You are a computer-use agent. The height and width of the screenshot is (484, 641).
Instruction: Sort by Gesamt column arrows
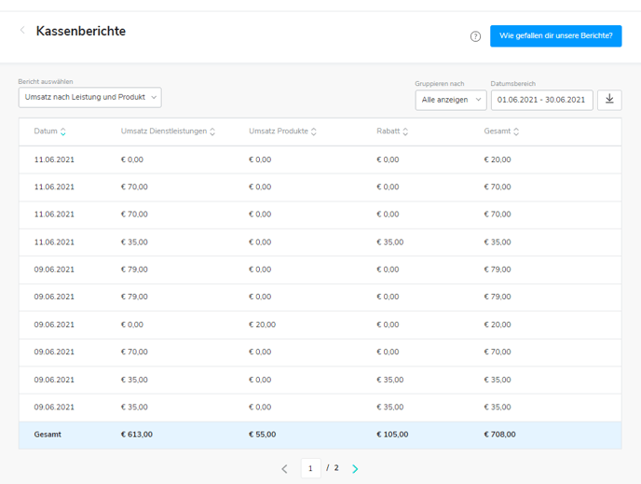pyautogui.click(x=516, y=131)
